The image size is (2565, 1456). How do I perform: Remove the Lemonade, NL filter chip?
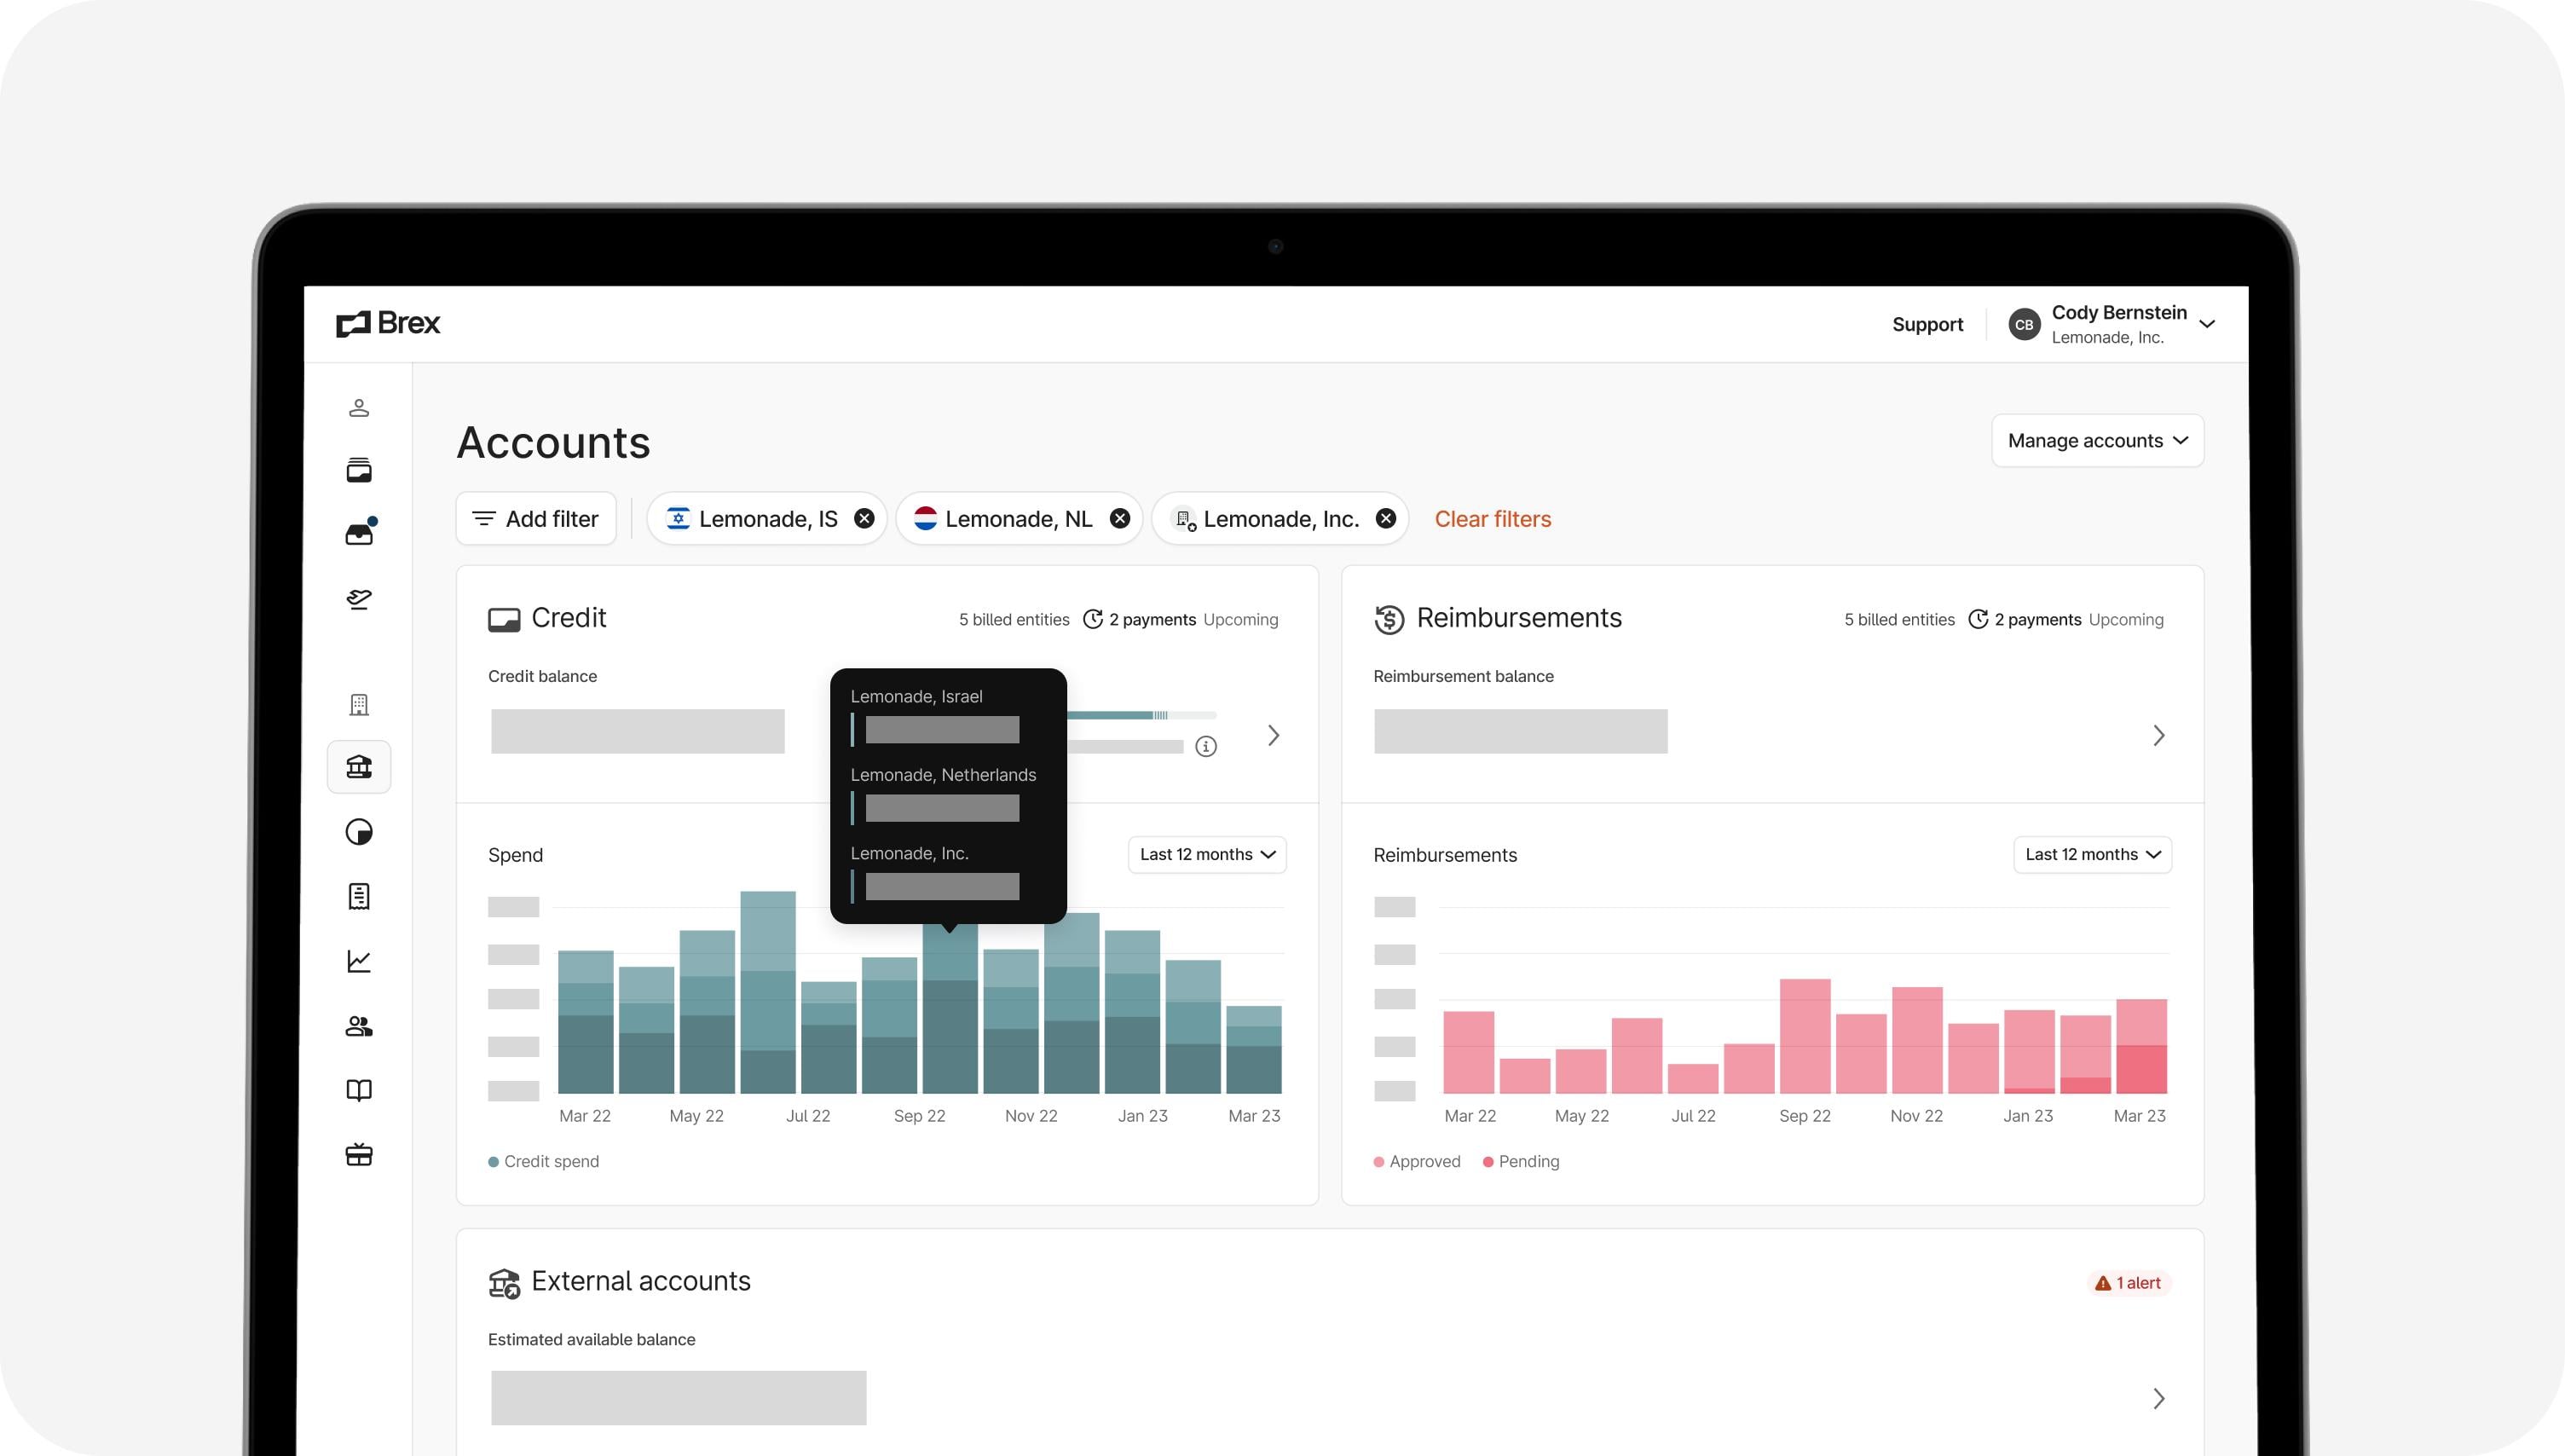1120,519
